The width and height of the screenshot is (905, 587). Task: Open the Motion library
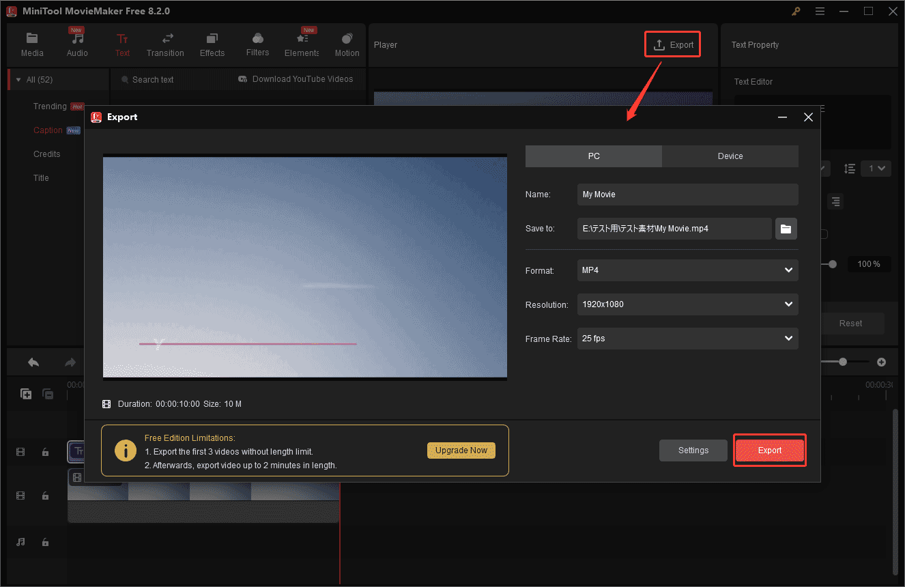pyautogui.click(x=347, y=45)
